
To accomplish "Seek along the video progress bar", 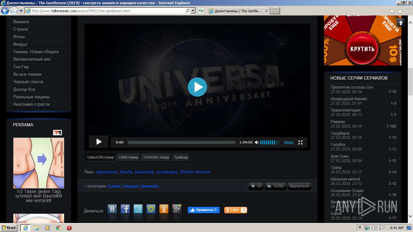I will pos(181,142).
